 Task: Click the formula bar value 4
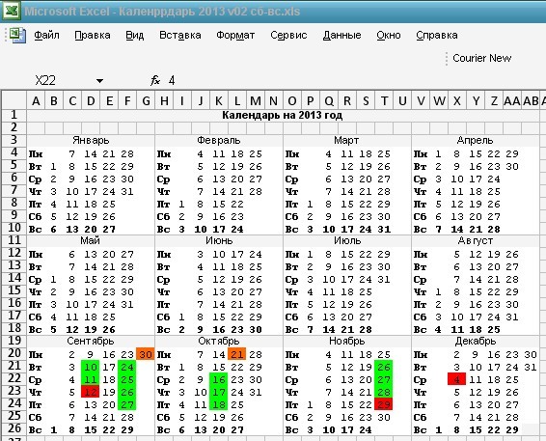point(172,80)
